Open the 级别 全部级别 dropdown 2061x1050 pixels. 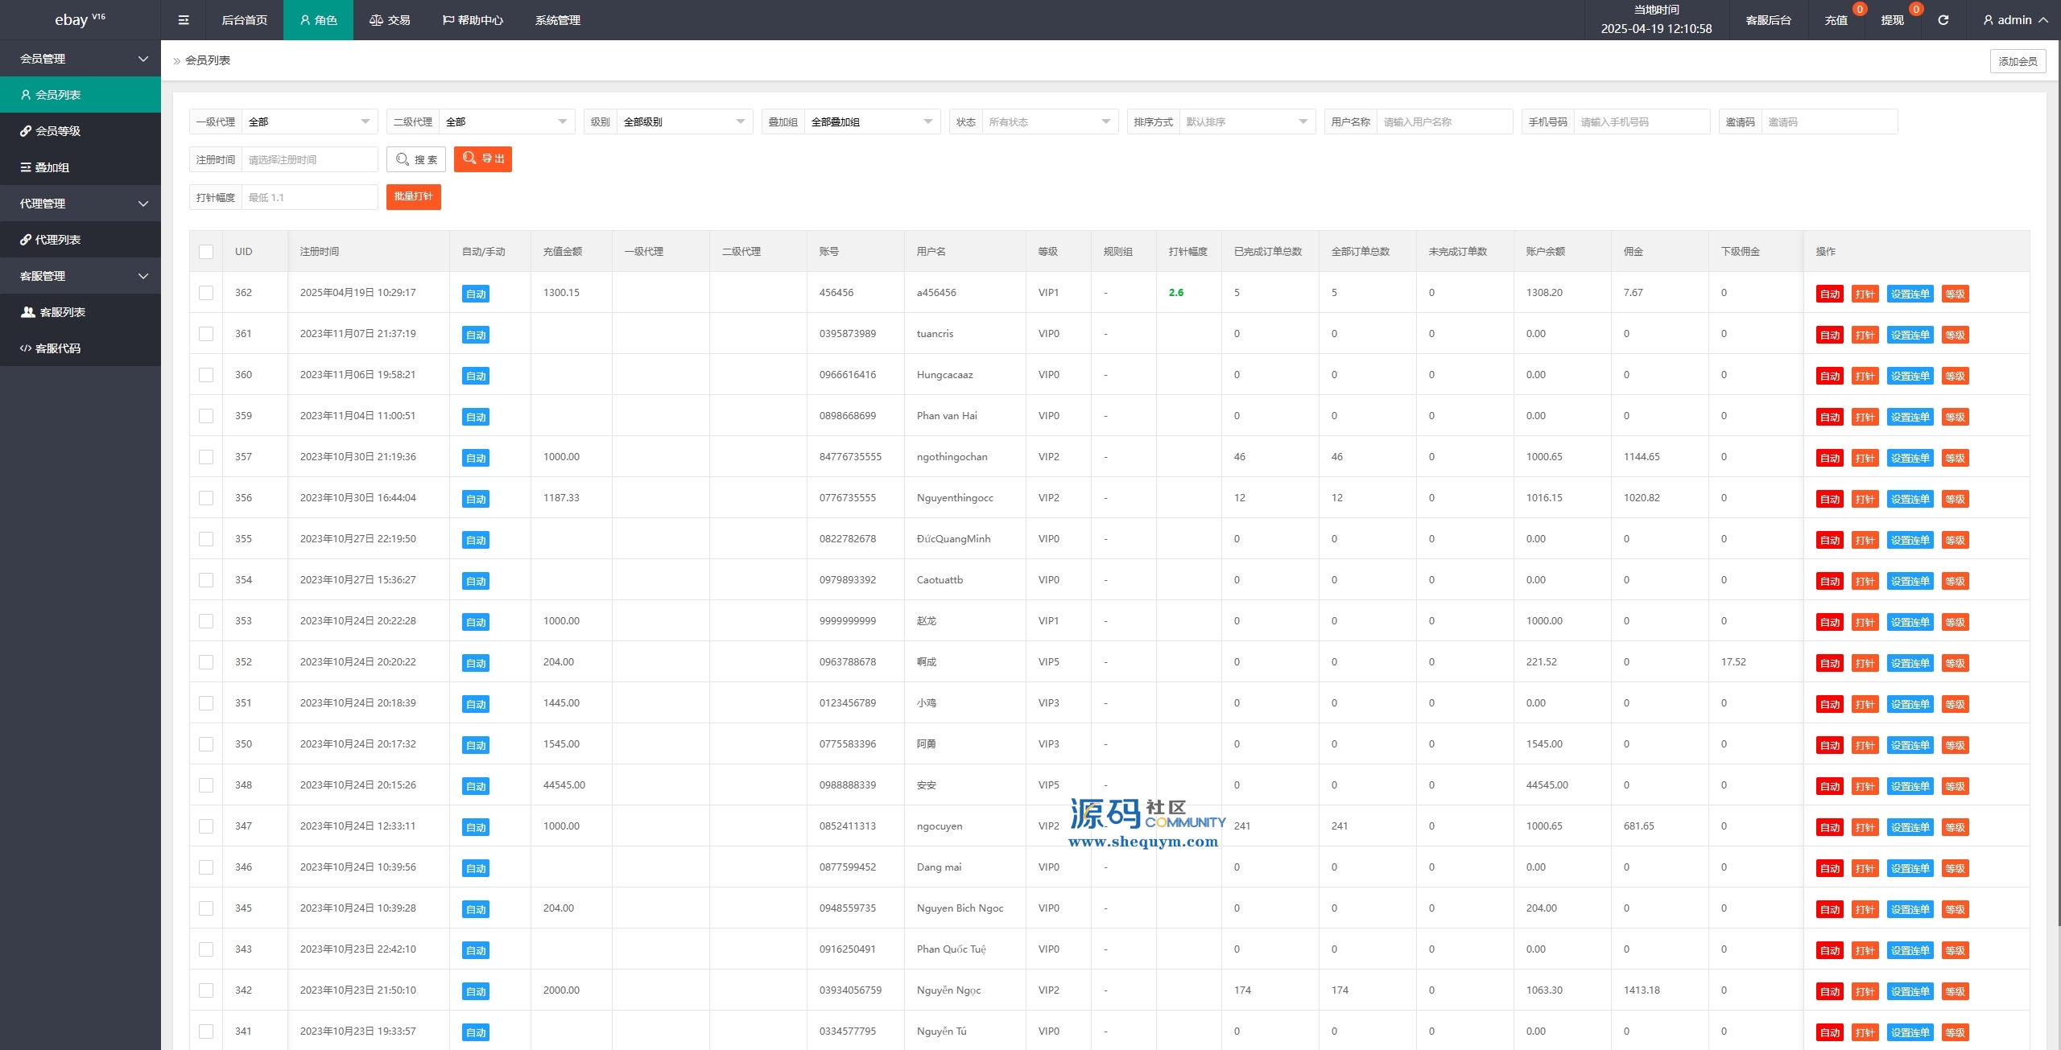684,122
